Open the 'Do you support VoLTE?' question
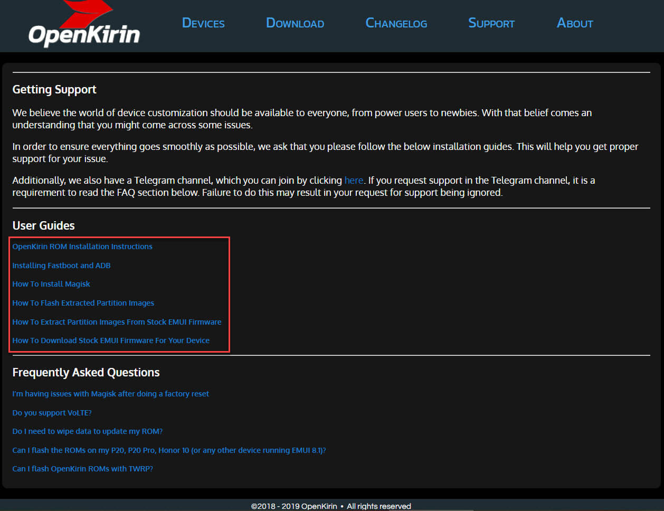This screenshot has width=664, height=511. click(x=52, y=413)
